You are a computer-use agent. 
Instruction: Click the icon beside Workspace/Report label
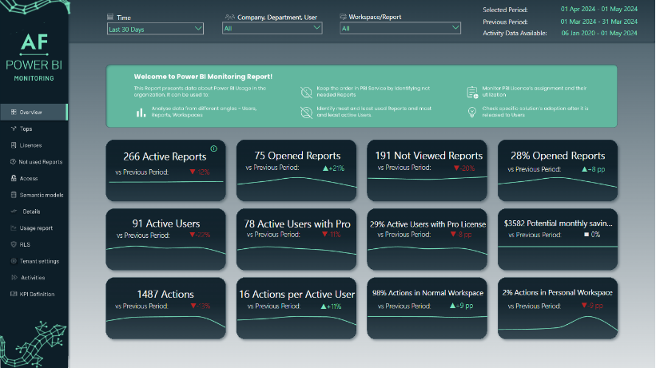(x=343, y=17)
